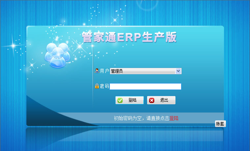250x151 pixels.
Task: Click the 密码 field label
Action: click(105, 86)
